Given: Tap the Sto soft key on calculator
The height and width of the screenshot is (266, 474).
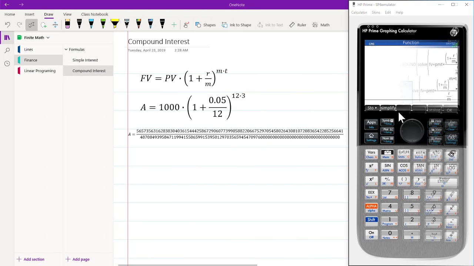Looking at the screenshot, I should pyautogui.click(x=372, y=108).
